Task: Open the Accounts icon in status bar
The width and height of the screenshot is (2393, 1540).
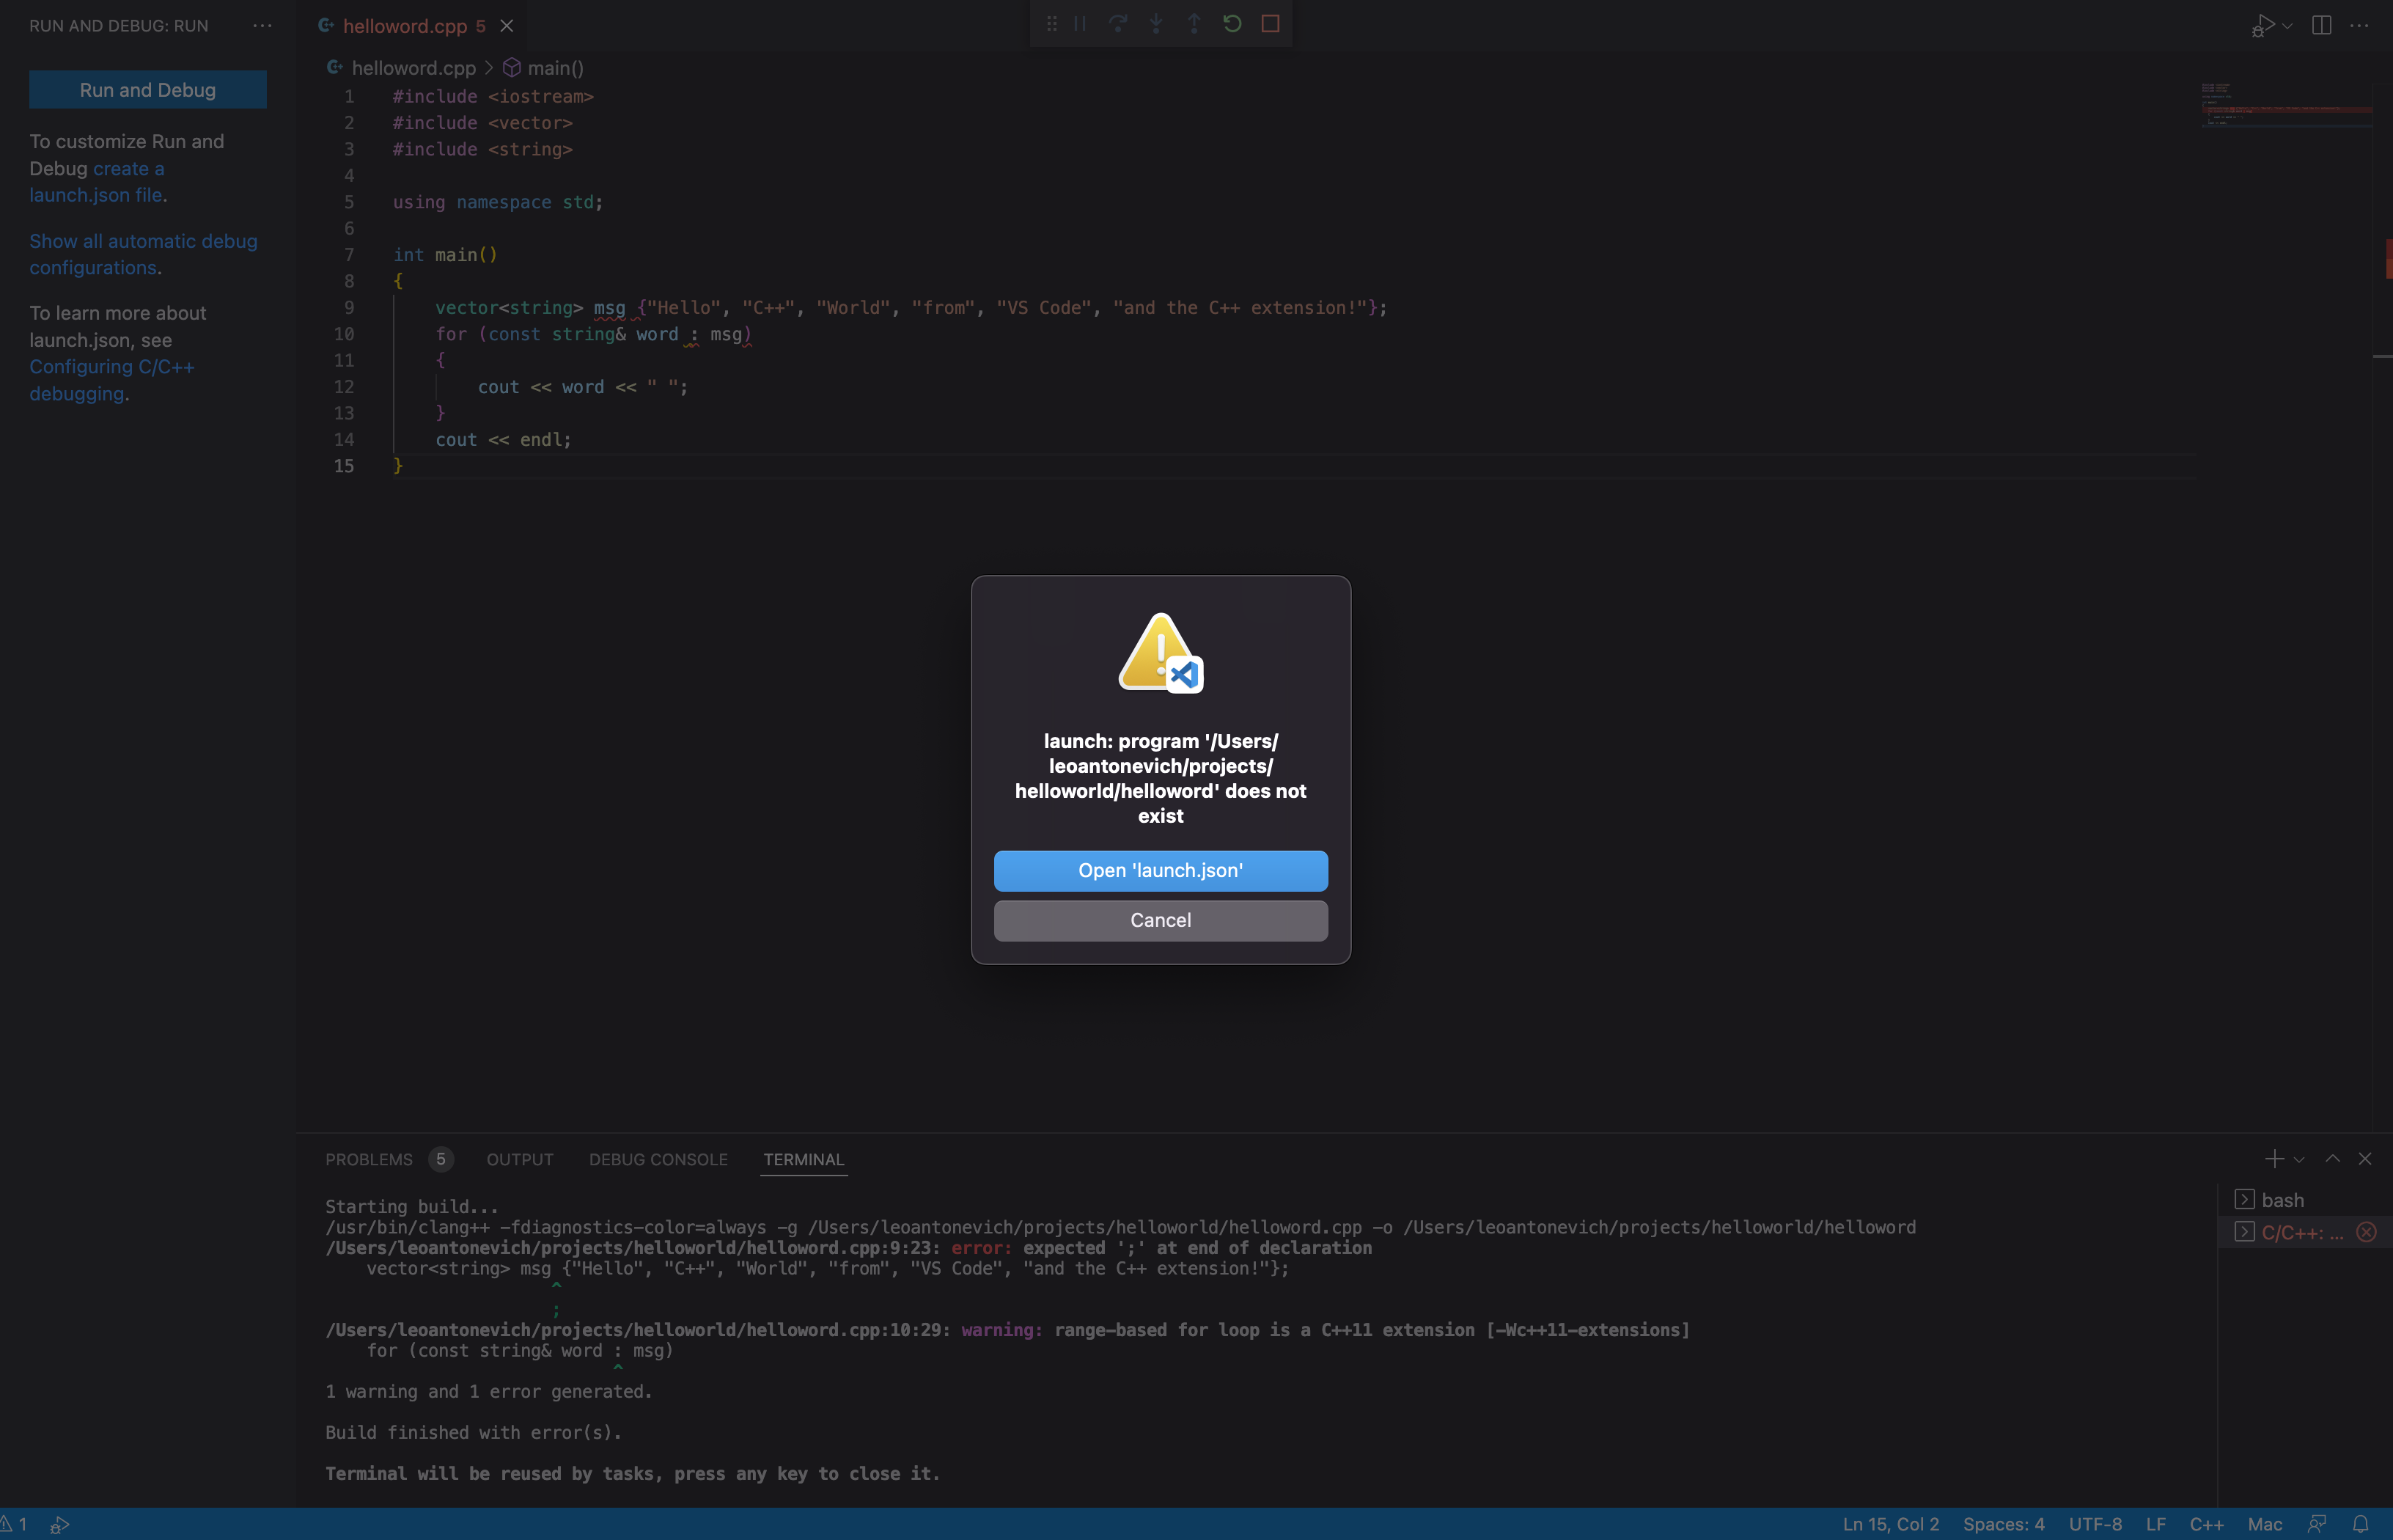Action: pyautogui.click(x=2316, y=1524)
